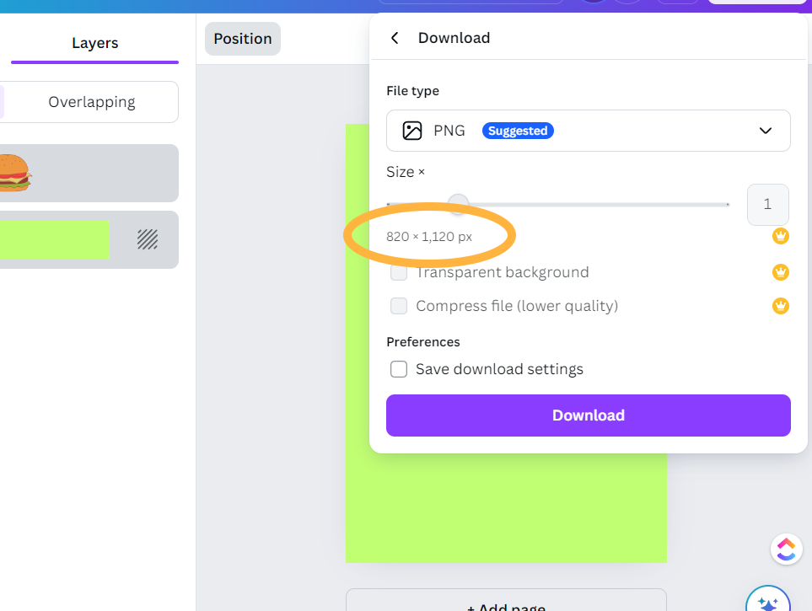Screen dimensions: 812x611
Task: Open the ClickUp extension icon
Action: point(786,549)
